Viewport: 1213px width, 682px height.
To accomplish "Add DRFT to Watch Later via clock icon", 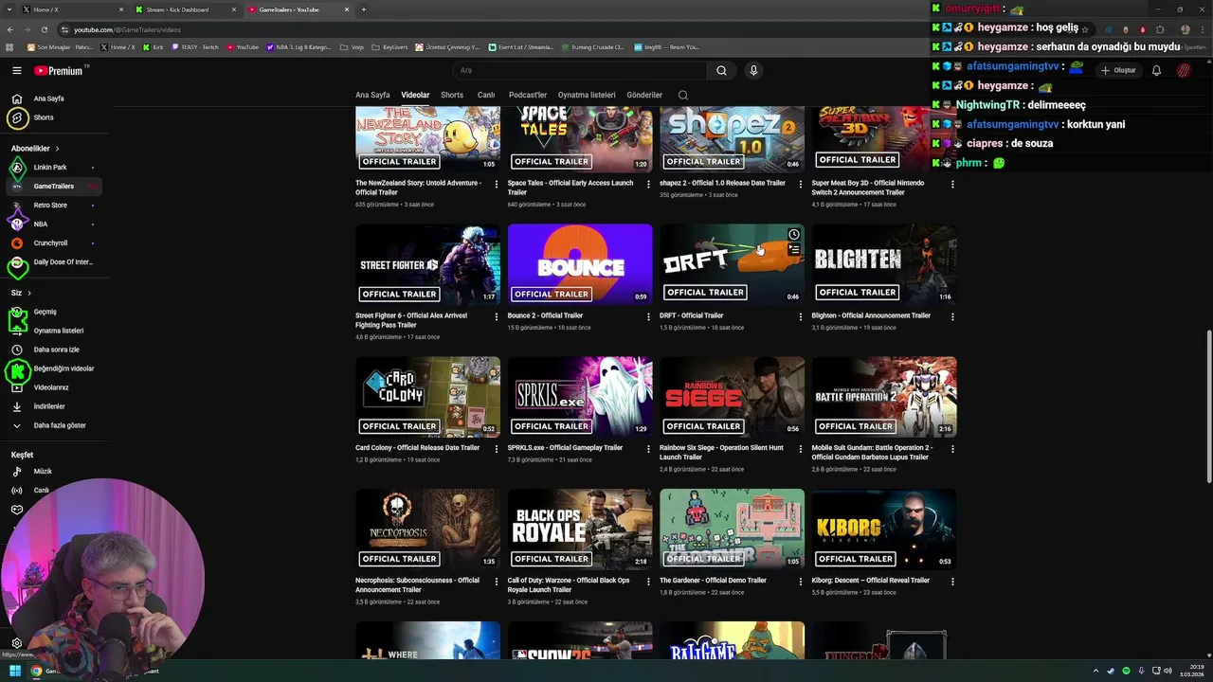I will tap(794, 235).
